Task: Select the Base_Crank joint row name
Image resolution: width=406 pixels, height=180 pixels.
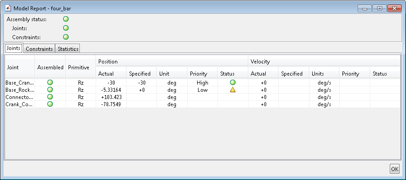Action: click(x=19, y=83)
